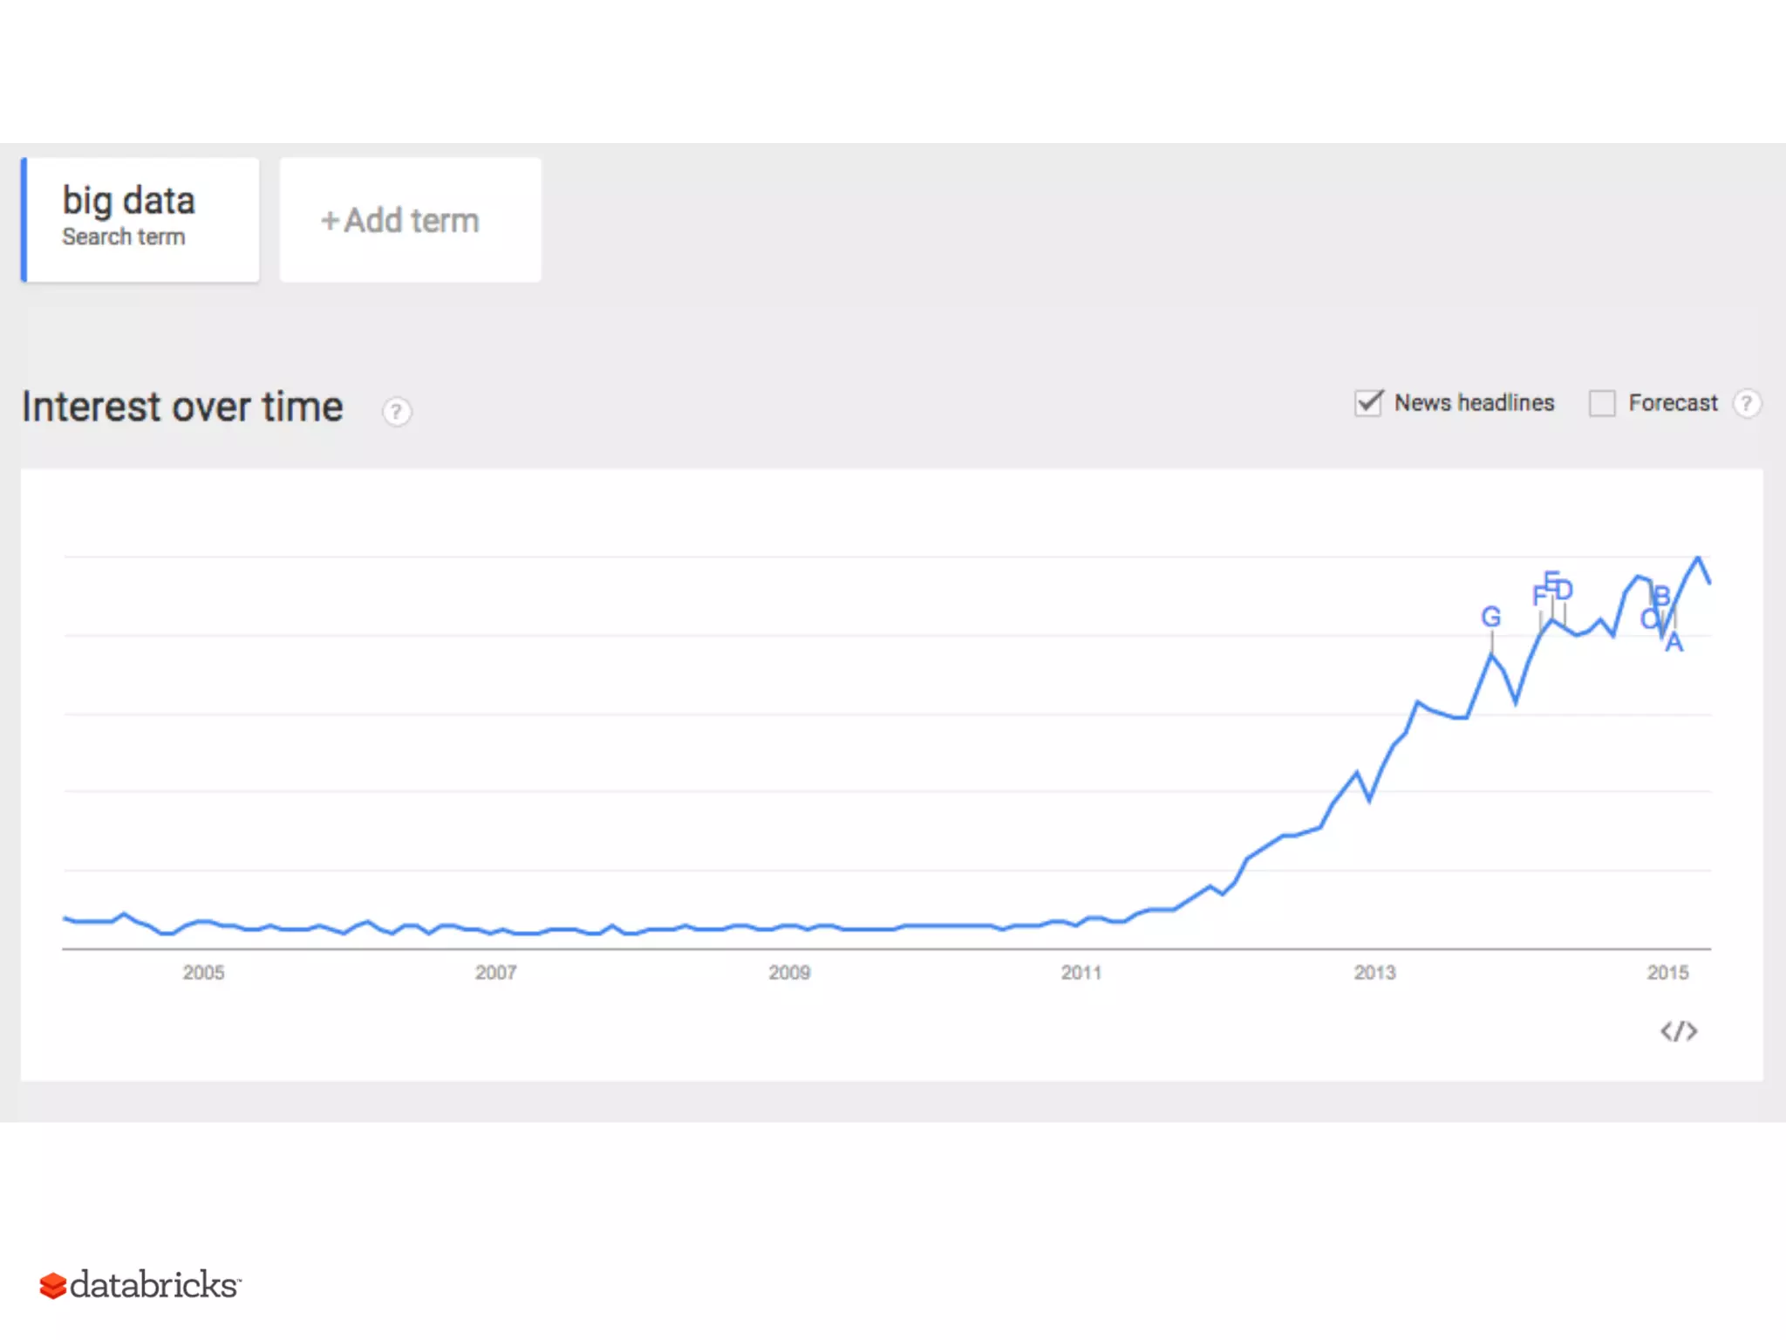Click the embed code icon below chart
This screenshot has width=1786, height=1340.
click(1679, 1032)
